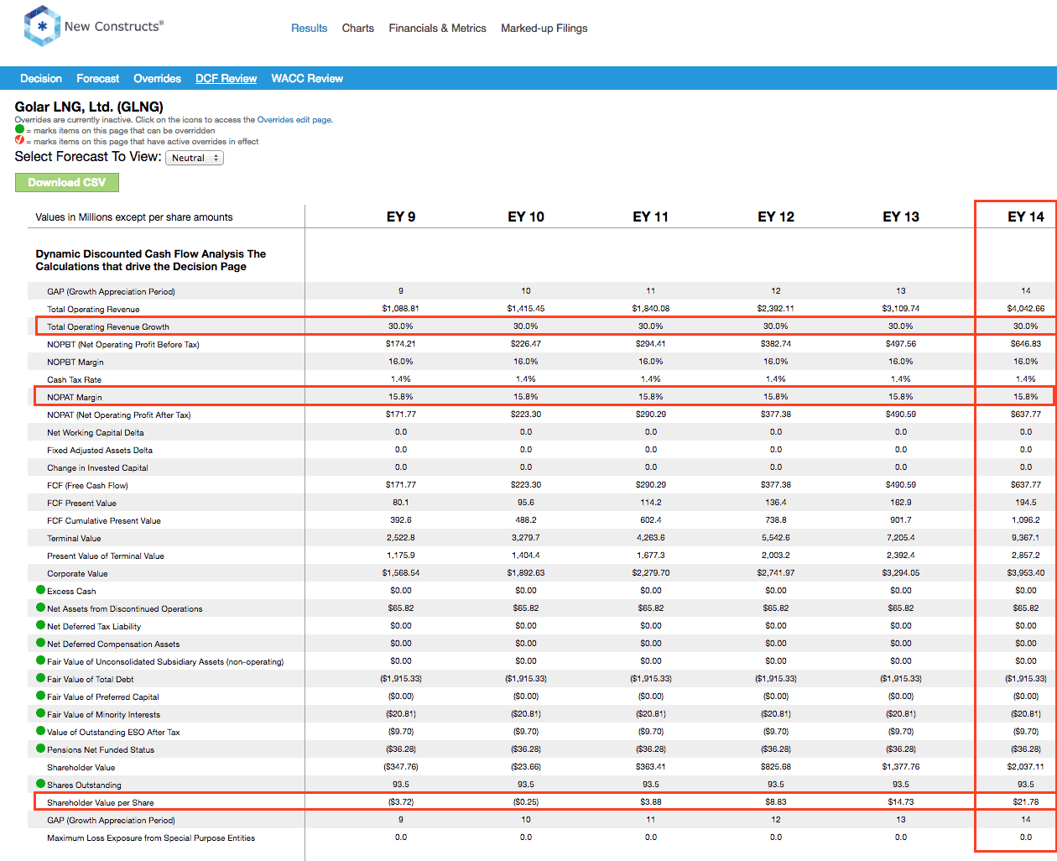This screenshot has height=861, width=1057.
Task: Click the EY 12 column header
Action: (776, 217)
